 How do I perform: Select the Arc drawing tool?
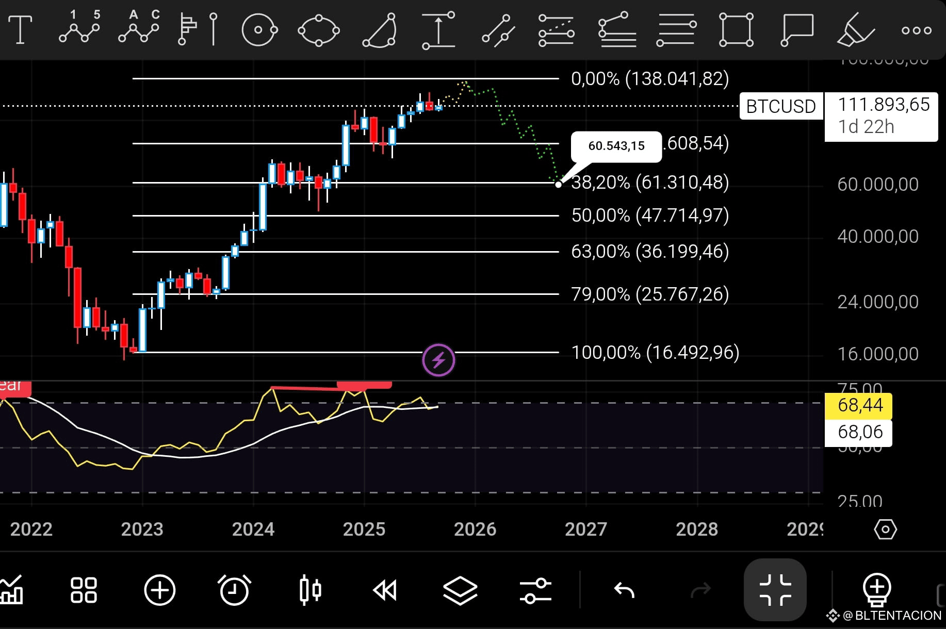380,30
